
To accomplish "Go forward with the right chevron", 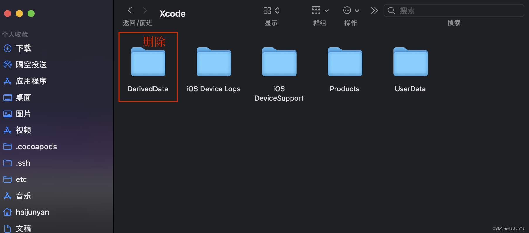I will (145, 11).
